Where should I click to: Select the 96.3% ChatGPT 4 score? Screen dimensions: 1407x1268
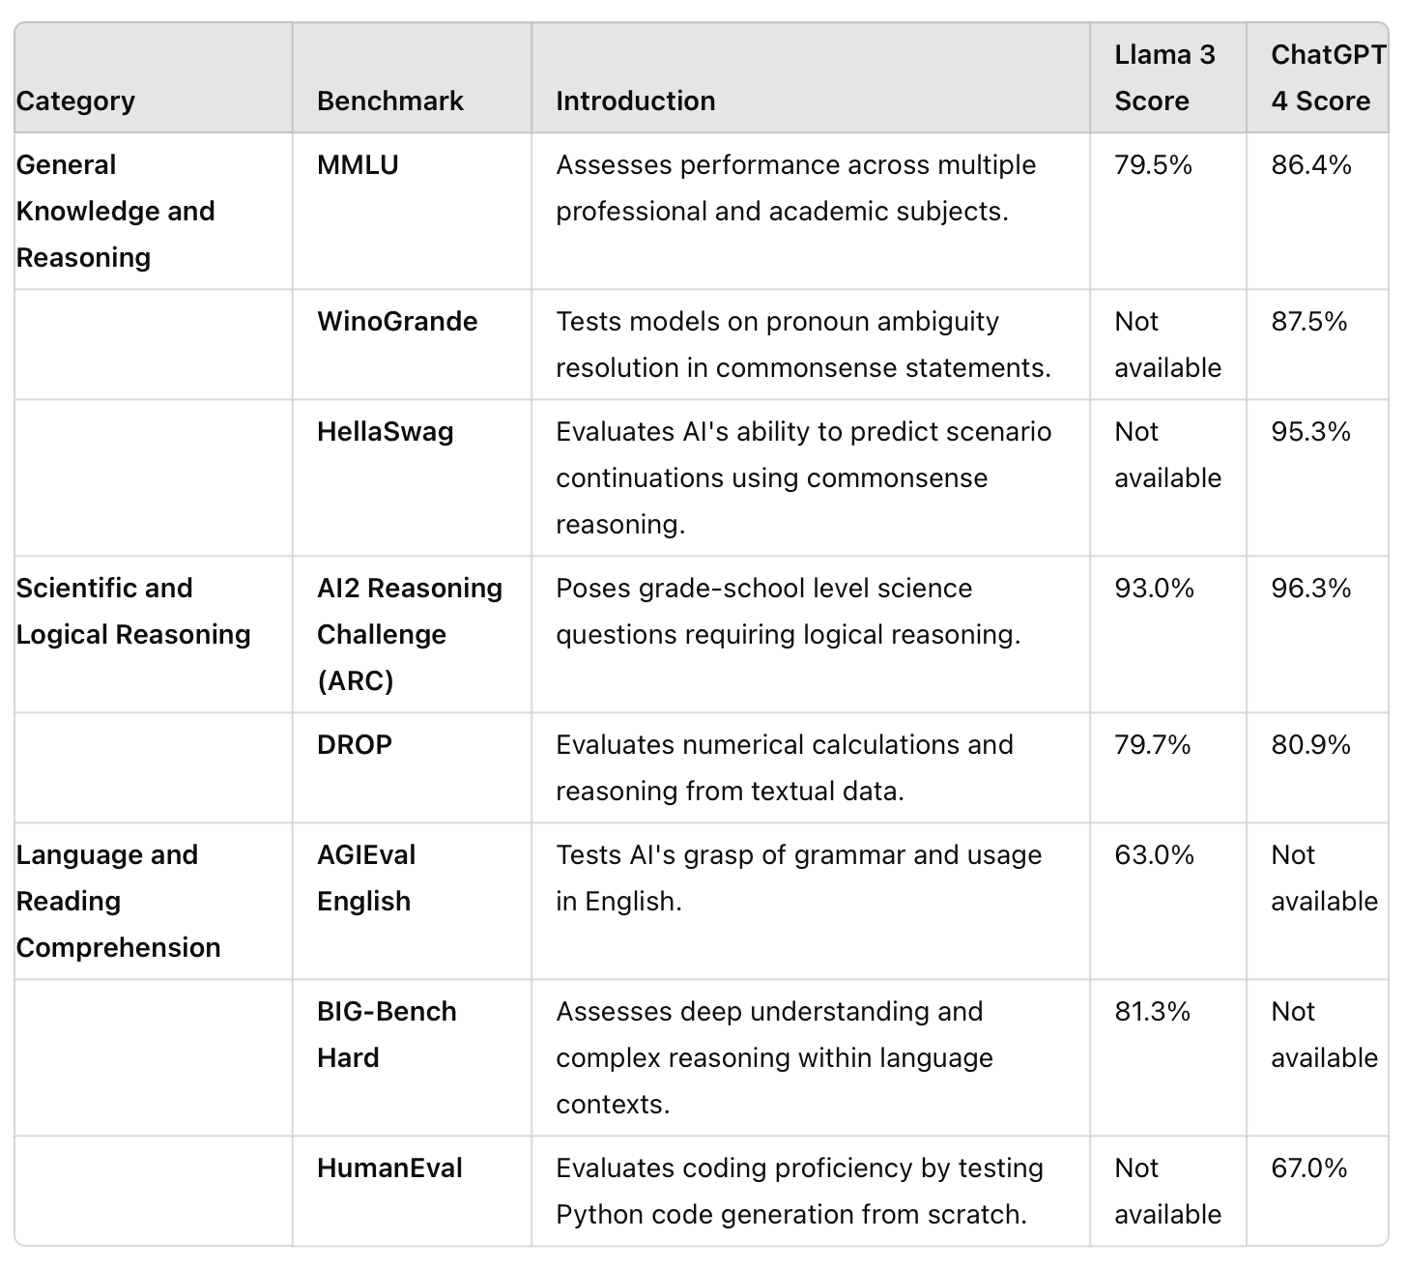pyautogui.click(x=1310, y=588)
